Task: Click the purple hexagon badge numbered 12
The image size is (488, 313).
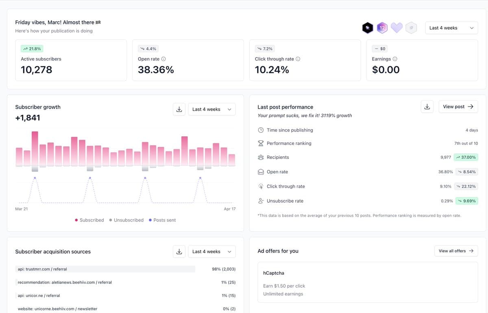Action: pos(382,28)
